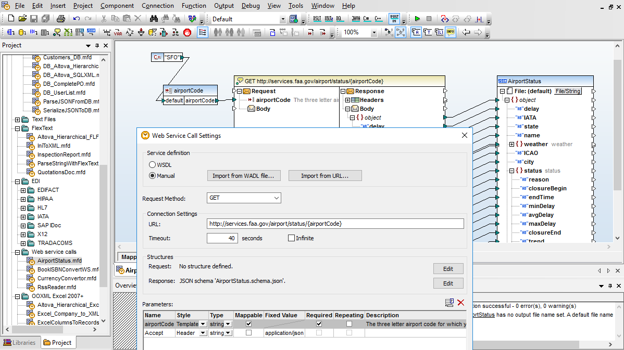The width and height of the screenshot is (624, 350).
Task: Select CurrencyConvertor.mfd in the project tree
Action: coord(67,278)
